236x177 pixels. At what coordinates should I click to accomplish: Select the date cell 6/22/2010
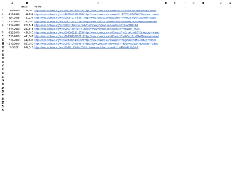coord(14,33)
